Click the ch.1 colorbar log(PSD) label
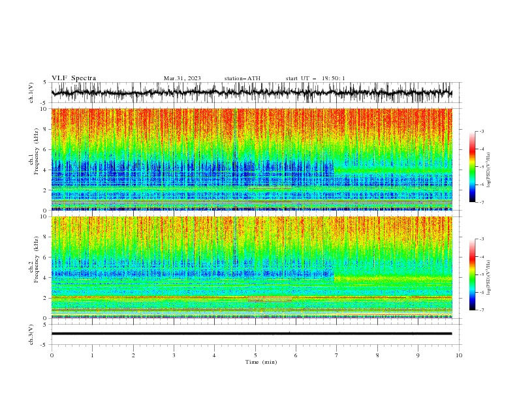This screenshot has width=517, height=399. click(x=488, y=170)
